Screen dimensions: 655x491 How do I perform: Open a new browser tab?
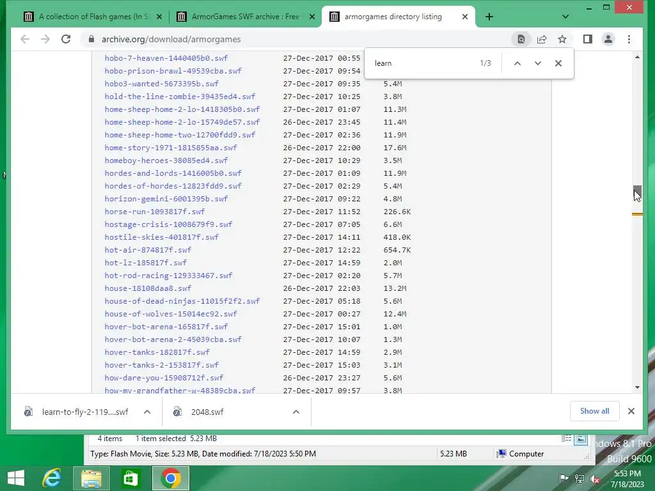(489, 17)
